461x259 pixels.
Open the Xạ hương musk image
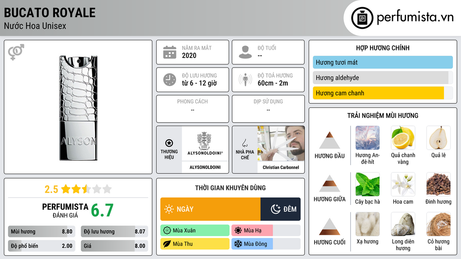pos(367,224)
